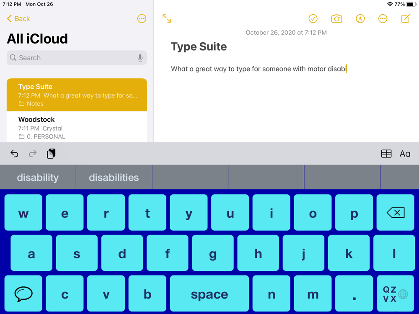The width and height of the screenshot is (419, 314).
Task: Expand note to full screen
Action: (x=167, y=18)
